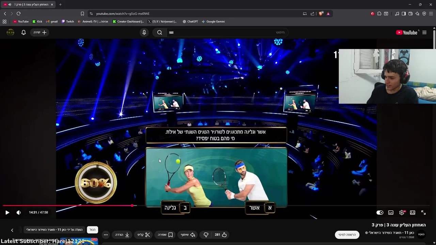Open a new browser tab
This screenshot has width=436, height=245.
point(60,4)
